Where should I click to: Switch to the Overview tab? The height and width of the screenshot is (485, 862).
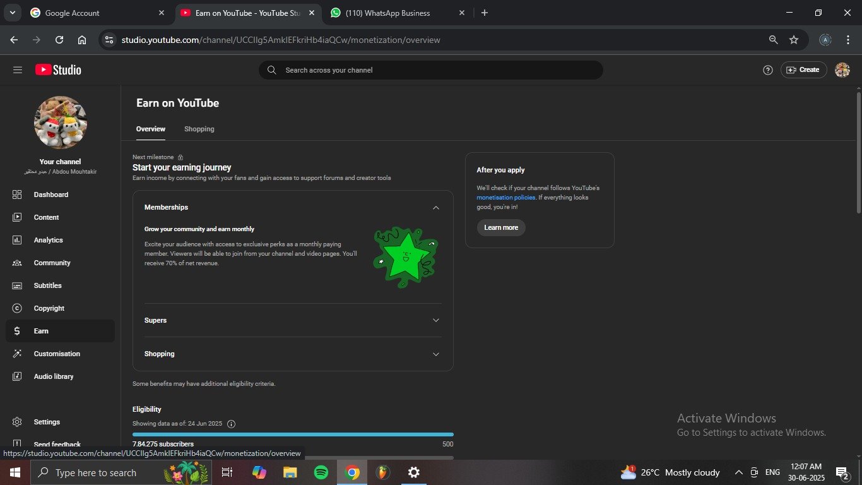(x=151, y=129)
